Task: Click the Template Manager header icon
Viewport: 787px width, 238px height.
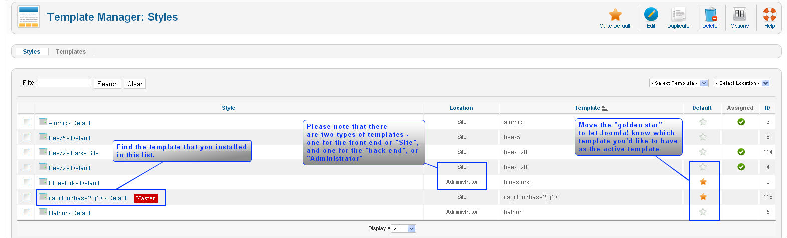Action: point(29,17)
